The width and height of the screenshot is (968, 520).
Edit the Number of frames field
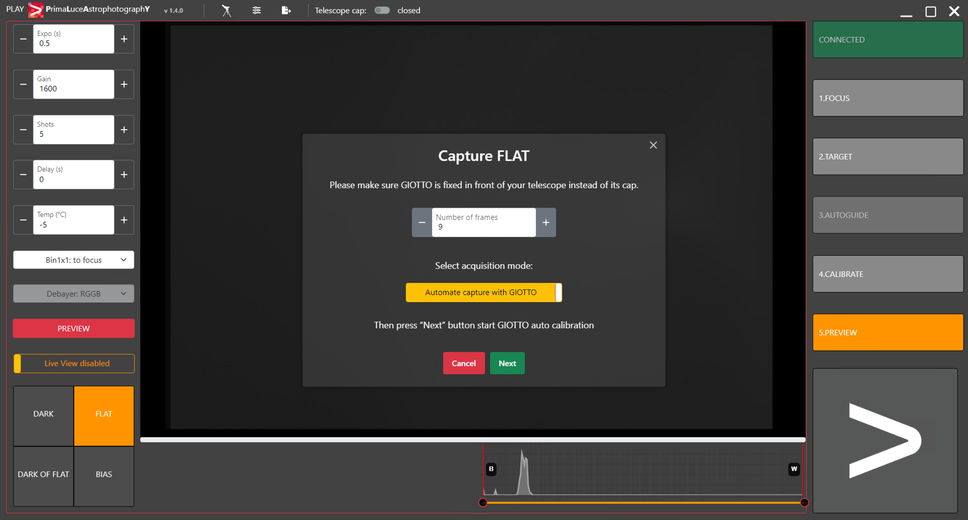(x=484, y=222)
